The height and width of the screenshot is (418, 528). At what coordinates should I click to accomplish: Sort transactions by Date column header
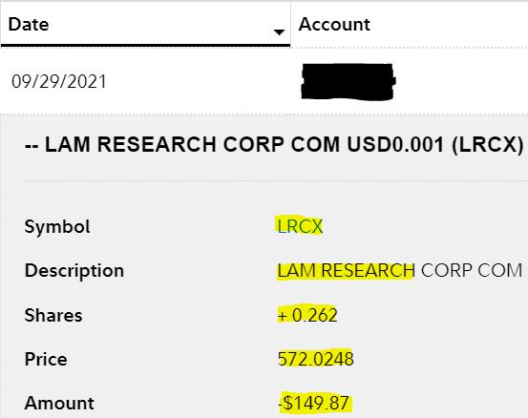(x=145, y=24)
